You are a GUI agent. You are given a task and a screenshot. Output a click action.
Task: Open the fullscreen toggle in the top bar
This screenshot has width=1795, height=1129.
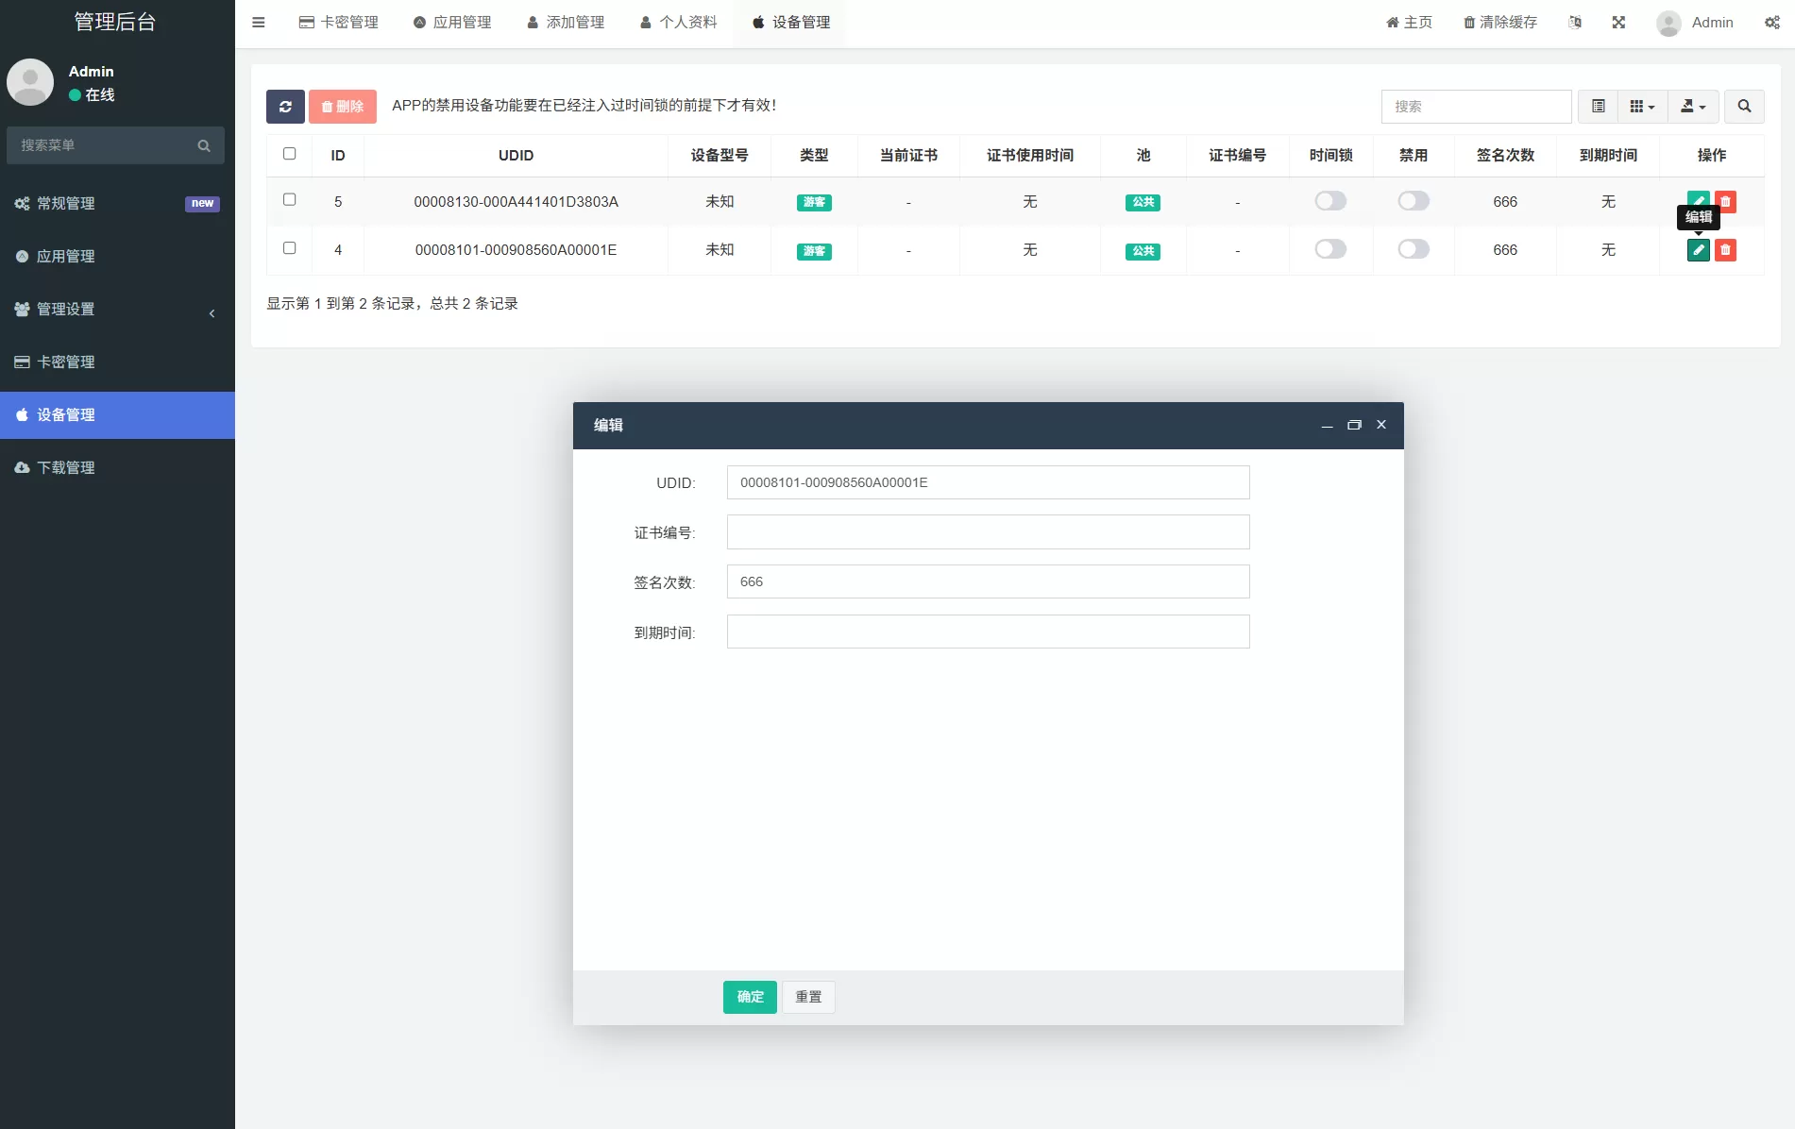click(1618, 22)
